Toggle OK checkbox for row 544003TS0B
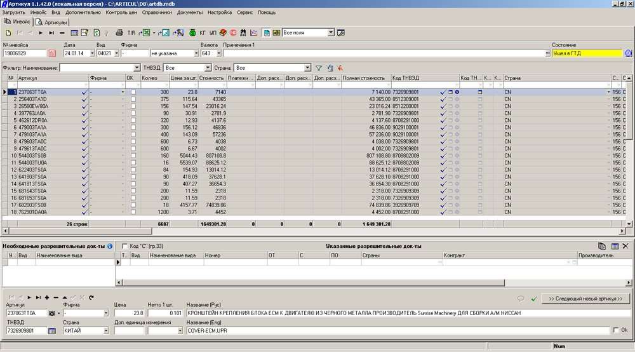 pyautogui.click(x=133, y=156)
